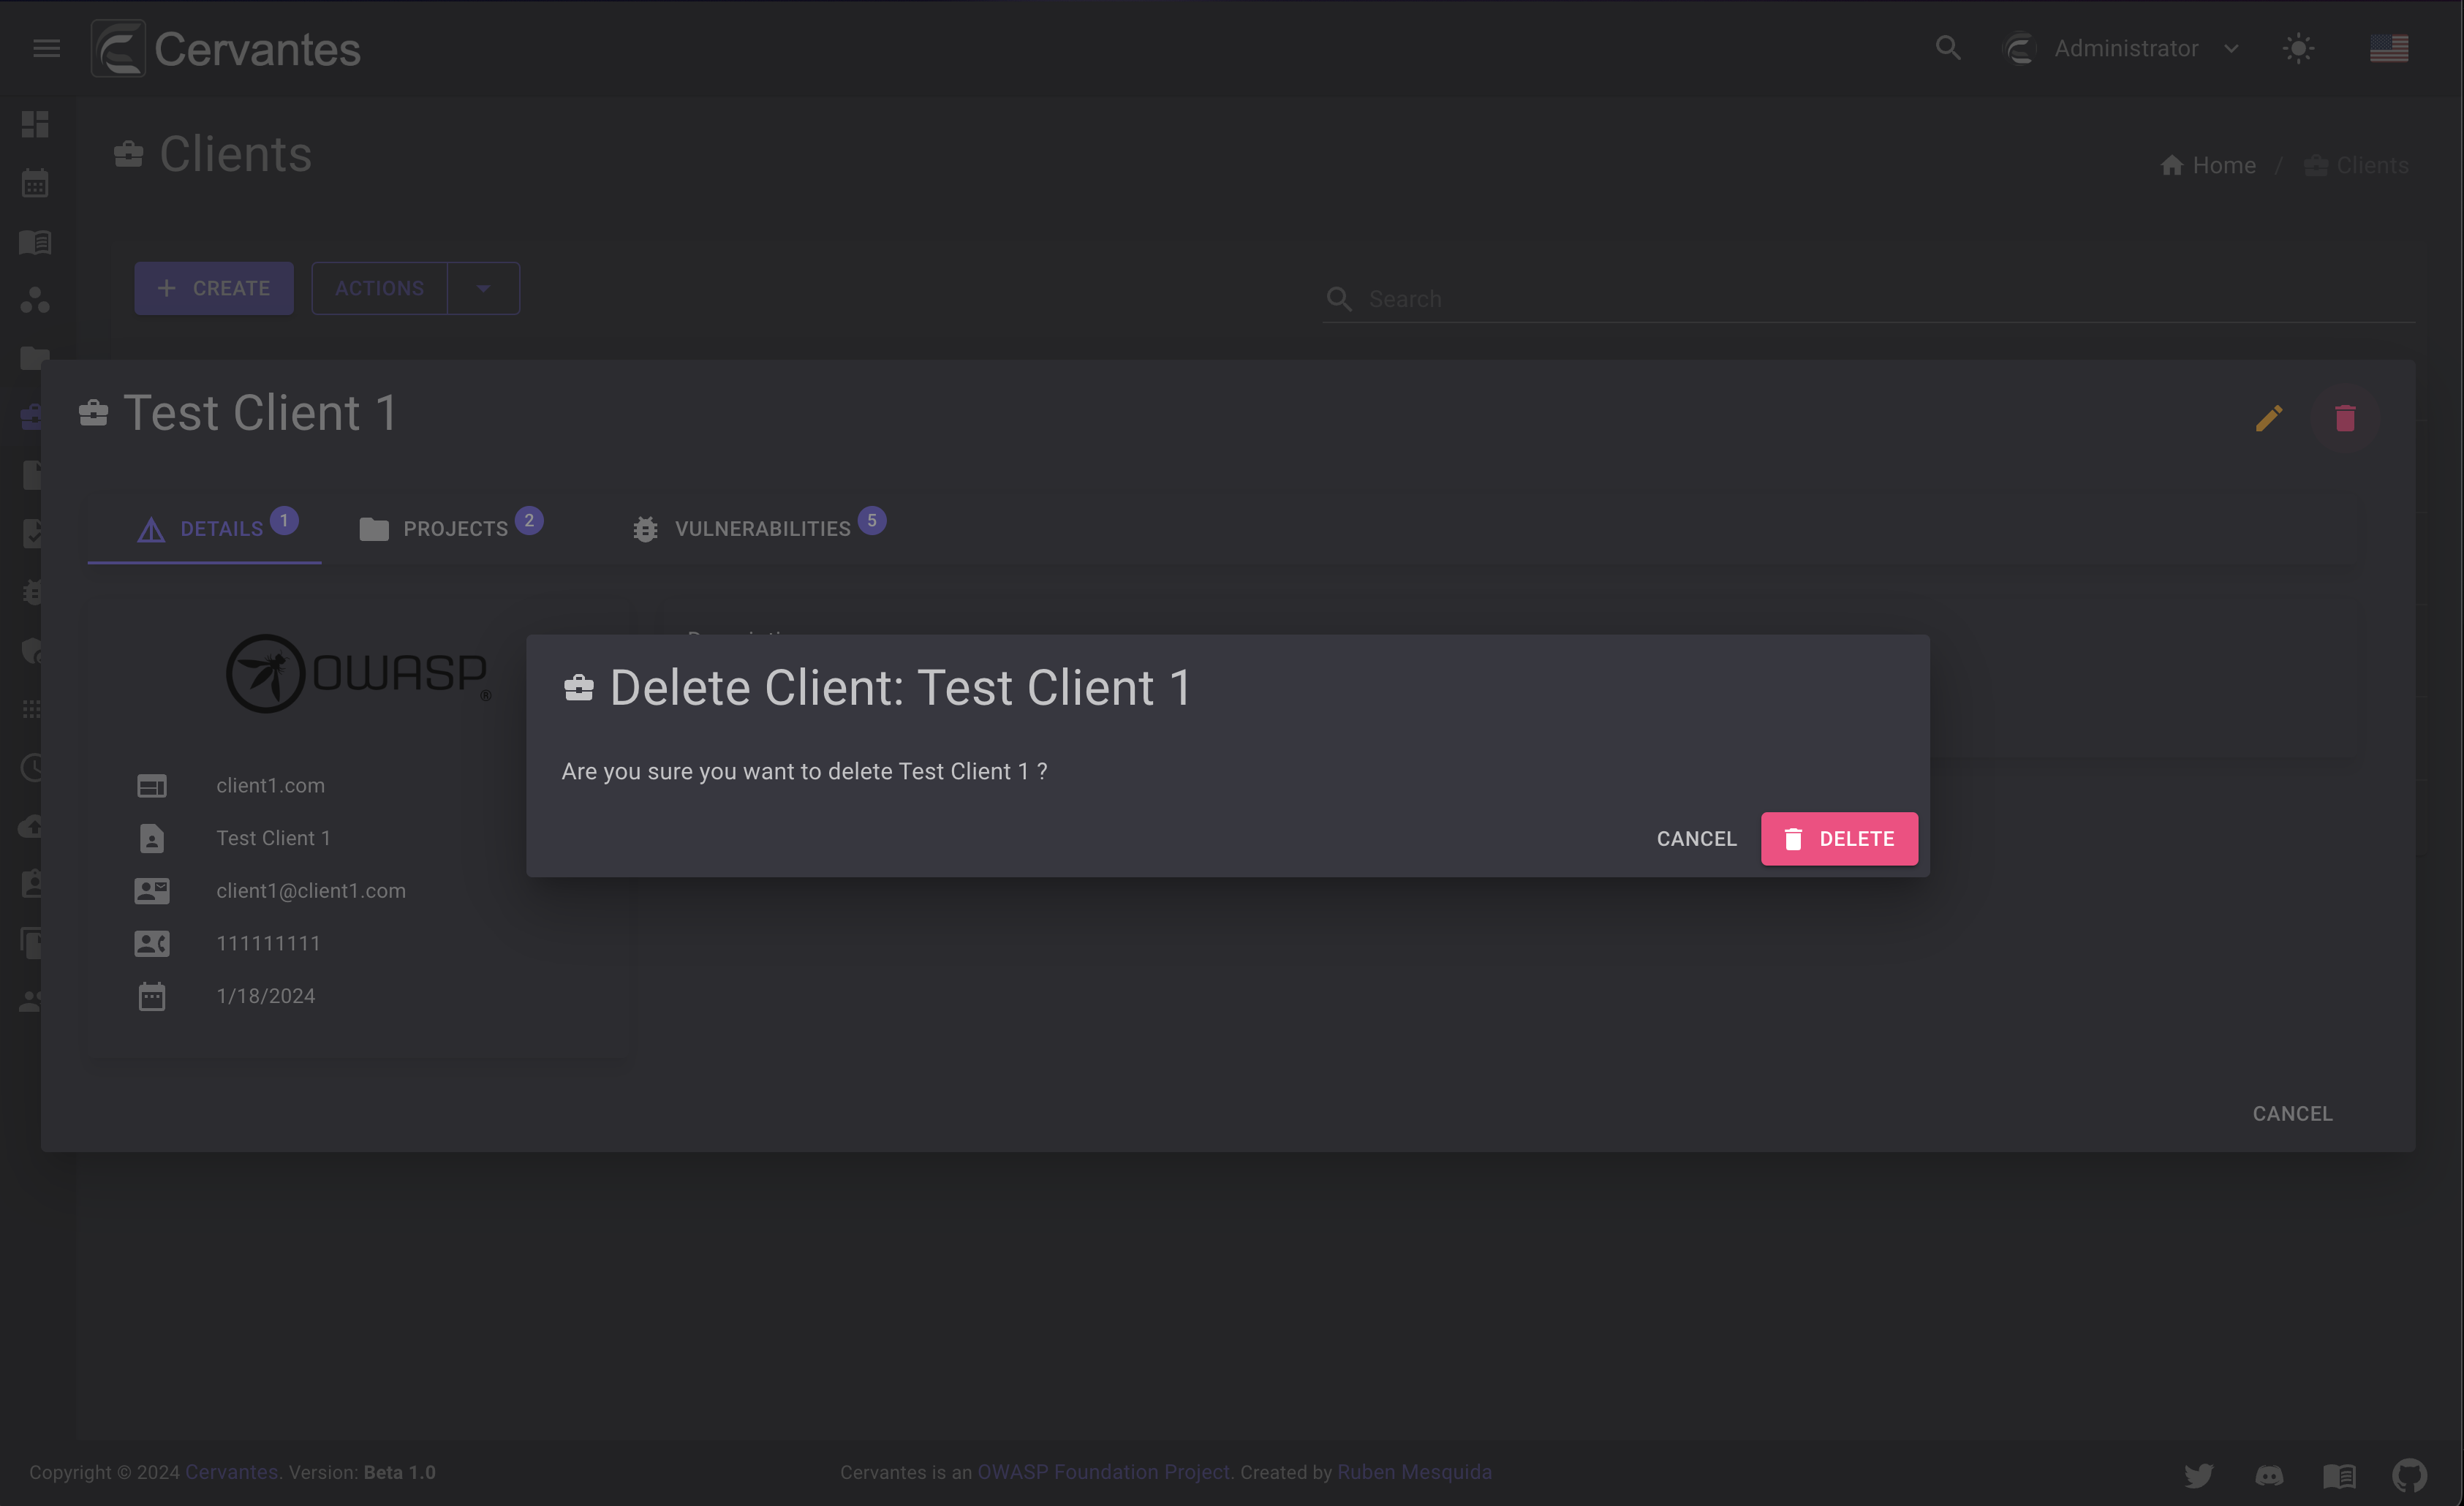Screen dimensions: 2464x1506
Task: Open the book icon in sidebar
Action: tap(35, 242)
